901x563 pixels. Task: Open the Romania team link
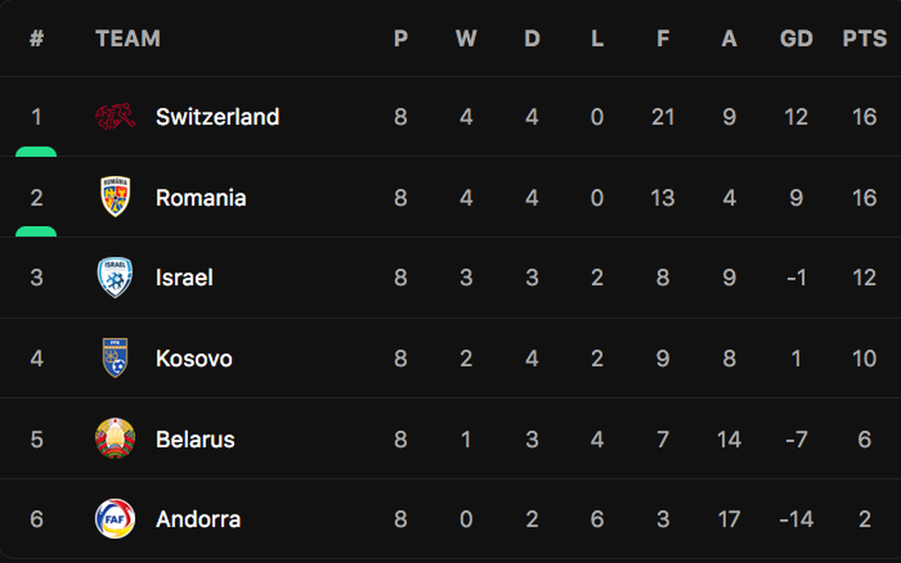201,198
